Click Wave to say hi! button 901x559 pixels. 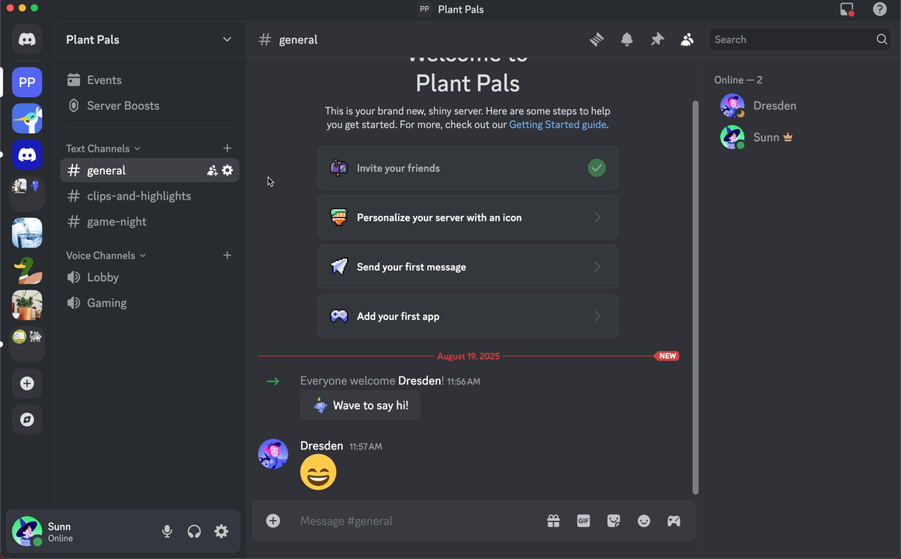(360, 405)
